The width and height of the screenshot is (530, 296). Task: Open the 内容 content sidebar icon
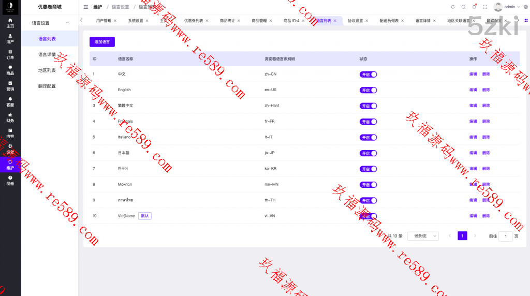10,134
